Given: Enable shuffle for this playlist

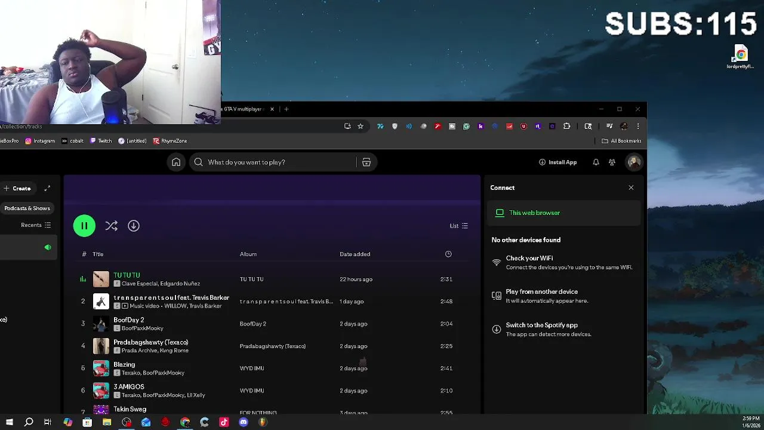Looking at the screenshot, I should [111, 226].
